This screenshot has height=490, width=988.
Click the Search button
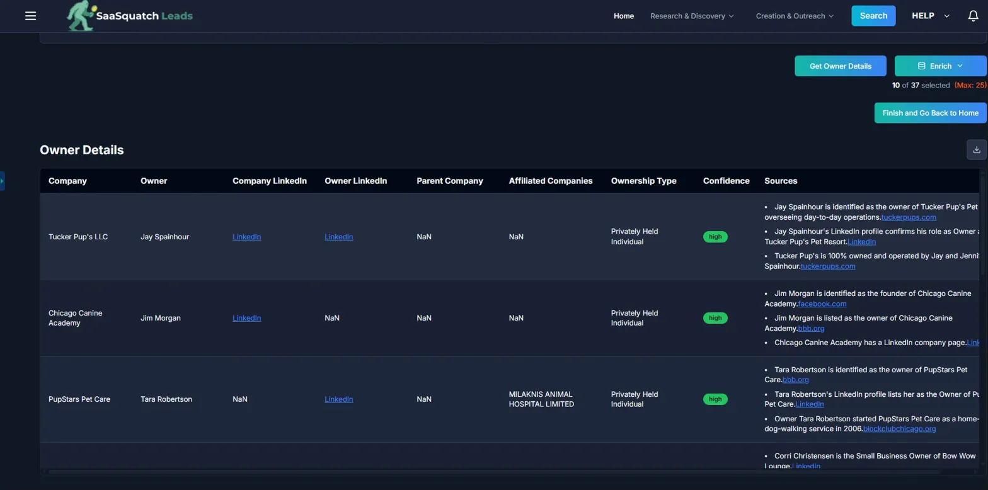(873, 16)
